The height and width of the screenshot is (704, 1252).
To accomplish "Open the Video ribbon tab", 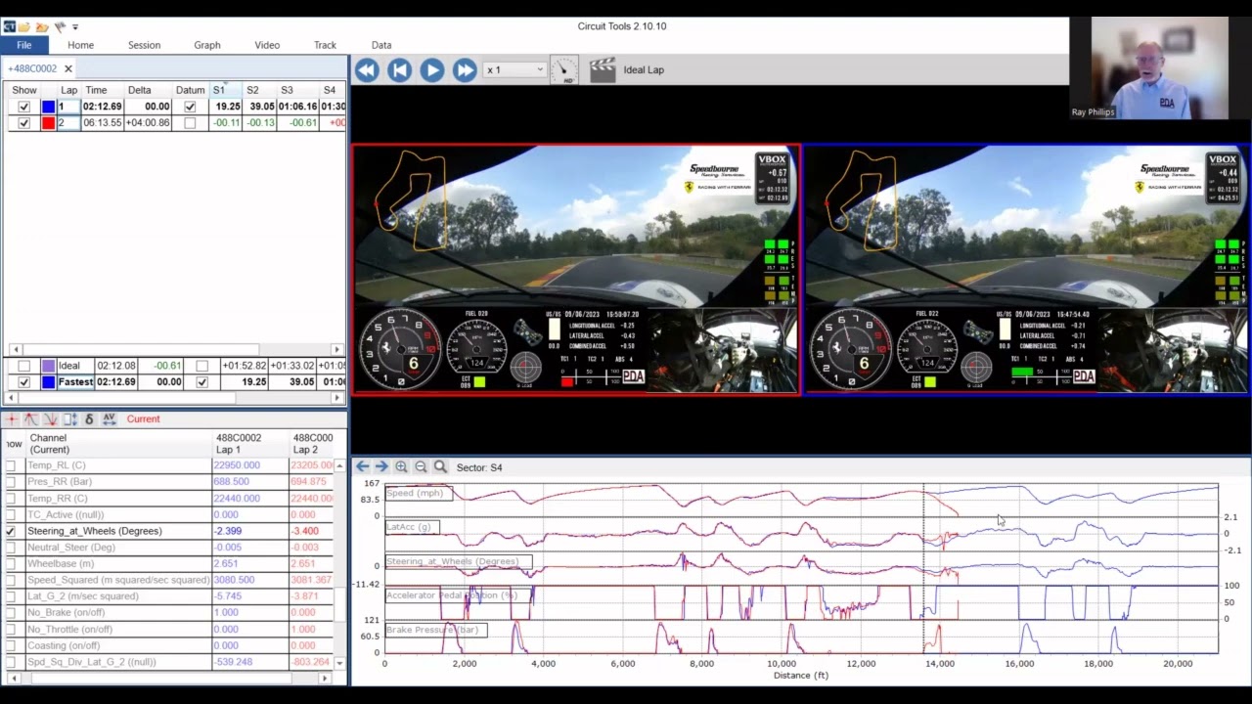I will coord(267,45).
